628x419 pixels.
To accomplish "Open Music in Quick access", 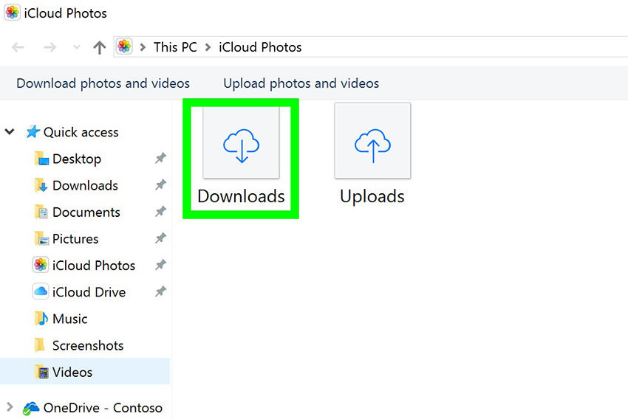I will (x=69, y=319).
